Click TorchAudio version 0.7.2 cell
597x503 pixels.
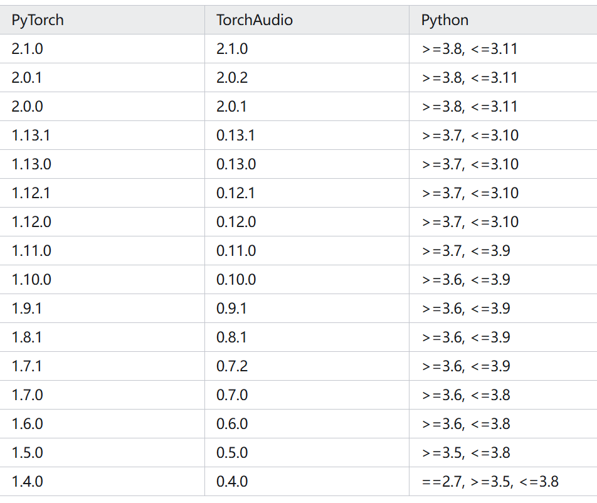click(307, 366)
